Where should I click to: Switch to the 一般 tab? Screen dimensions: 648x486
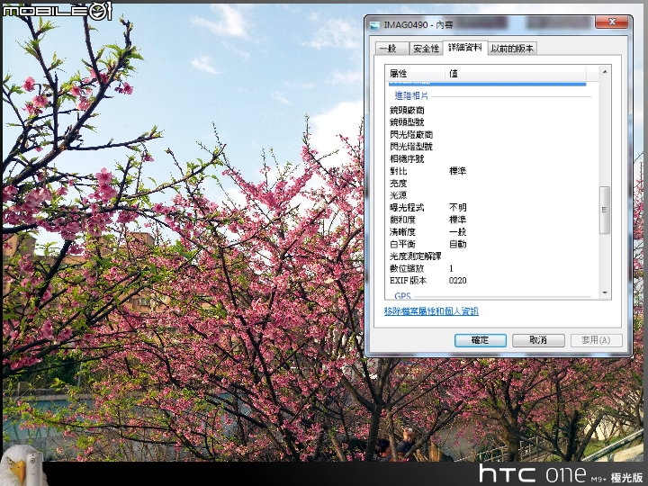click(391, 49)
